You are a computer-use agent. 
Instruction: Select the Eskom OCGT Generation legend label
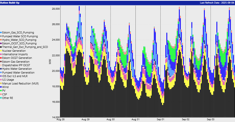16,58
